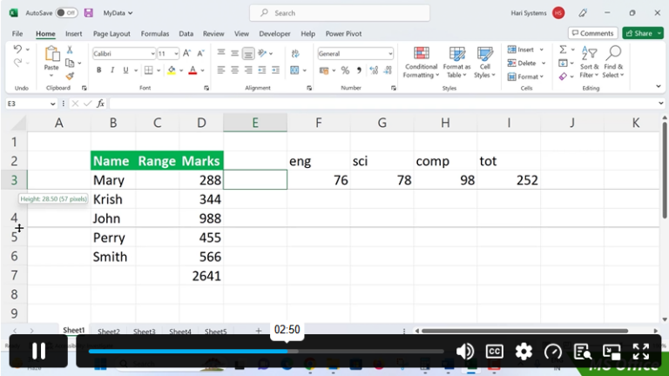This screenshot has height=376, width=669.
Task: Click the Wrap Text icon
Action: click(294, 53)
